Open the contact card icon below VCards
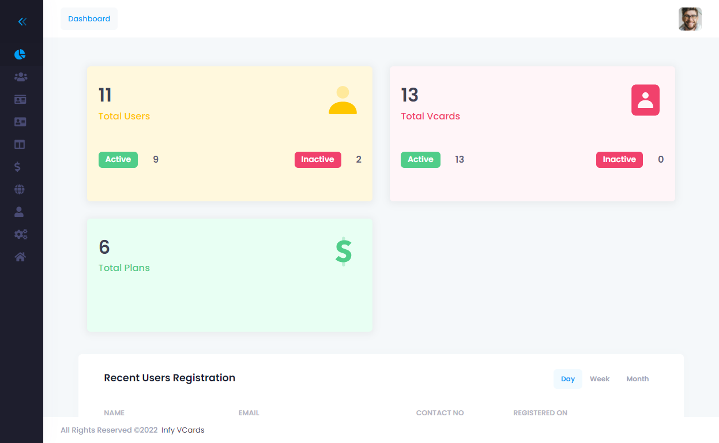719x443 pixels. point(20,122)
